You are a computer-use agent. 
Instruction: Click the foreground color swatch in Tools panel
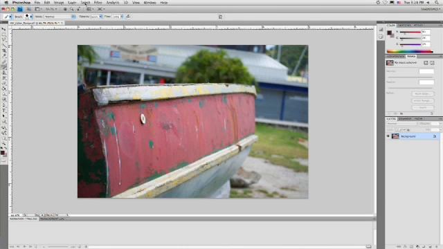3,153
